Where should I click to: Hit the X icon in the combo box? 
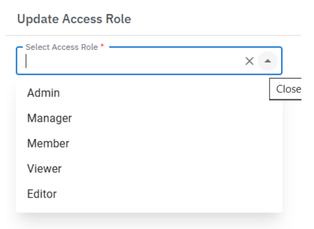click(249, 61)
